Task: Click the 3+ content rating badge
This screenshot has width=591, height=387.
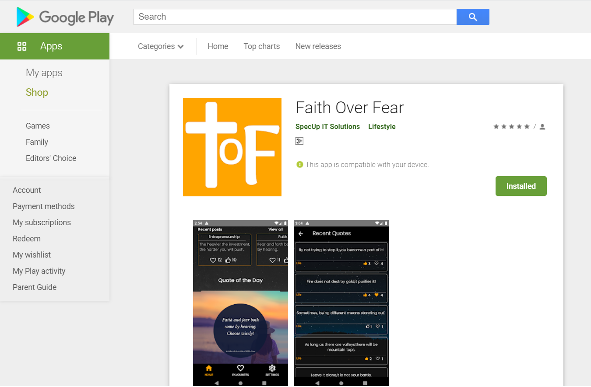Action: pyautogui.click(x=299, y=141)
